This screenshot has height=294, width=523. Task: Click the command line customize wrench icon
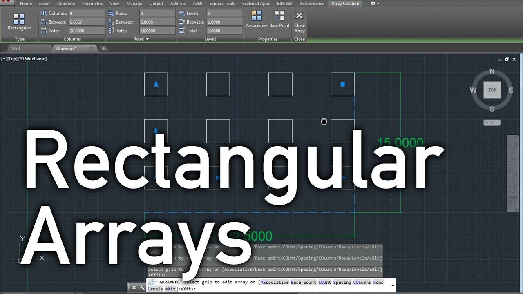142,287
